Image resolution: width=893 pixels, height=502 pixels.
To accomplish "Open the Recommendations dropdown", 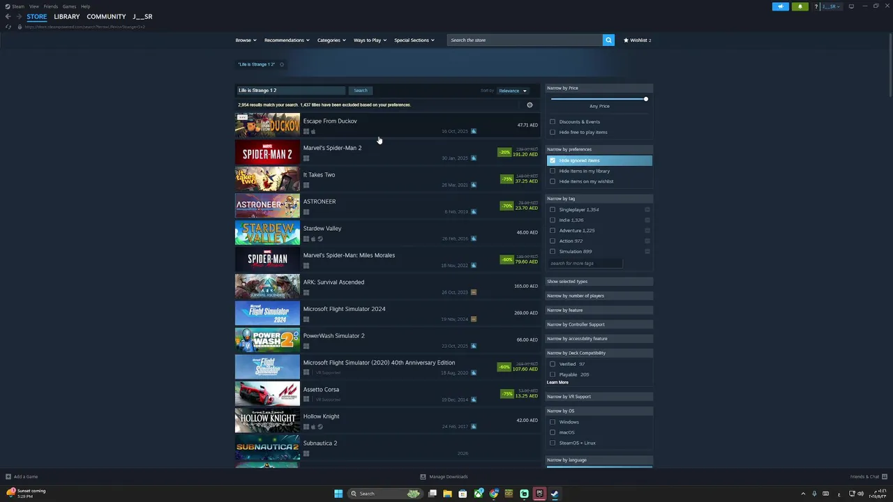I will (287, 40).
